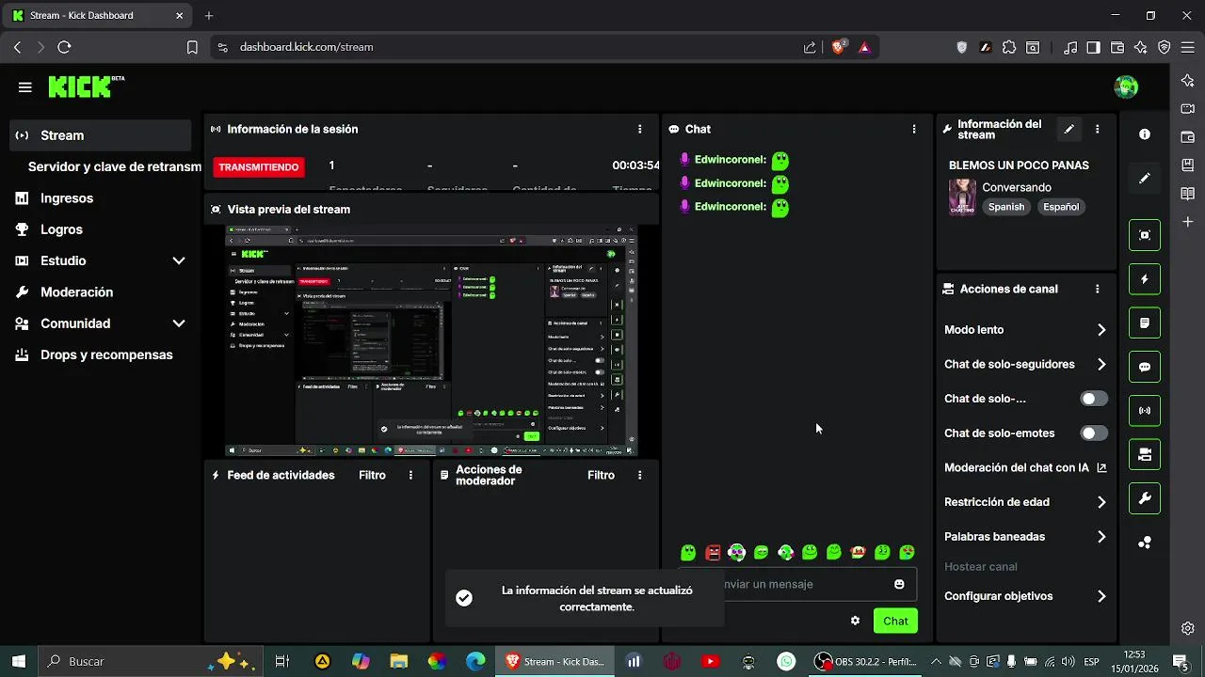Open the browser extensions puzzle icon
Image resolution: width=1205 pixels, height=677 pixels.
pos(1009,47)
